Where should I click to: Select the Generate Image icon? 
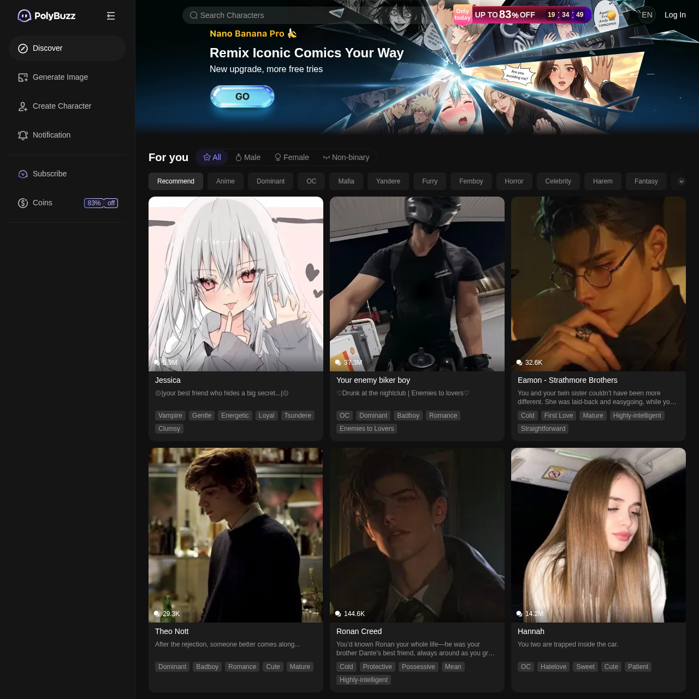(22, 77)
